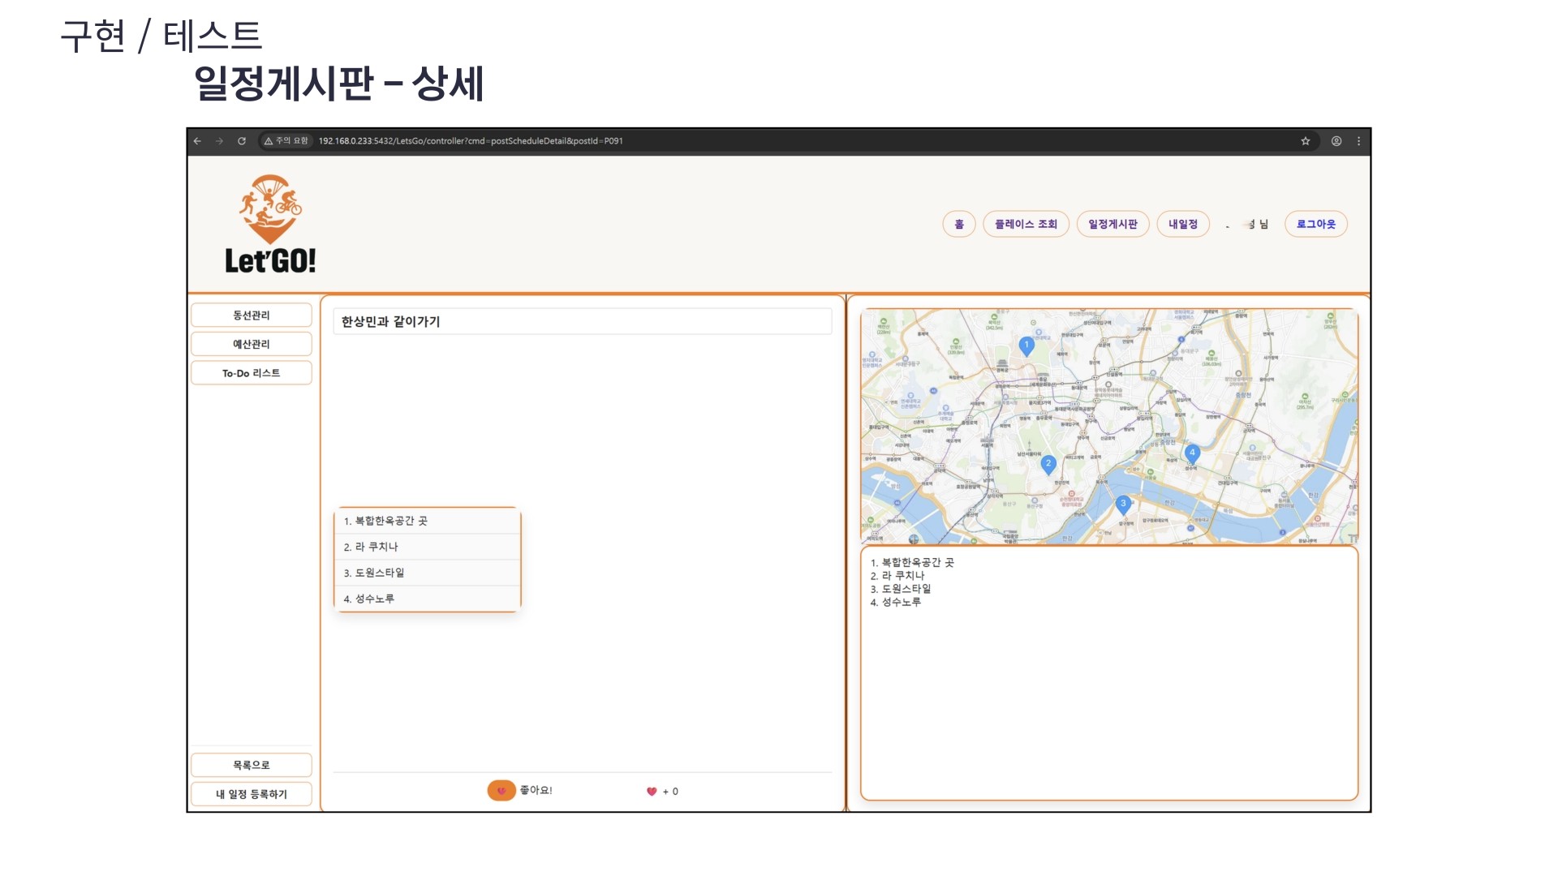Select To-Do 리스트 in the sidebar
This screenshot has width=1558, height=876.
tap(252, 373)
